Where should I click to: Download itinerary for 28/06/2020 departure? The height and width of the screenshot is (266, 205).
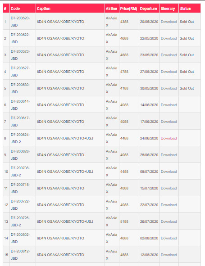pos(169,155)
